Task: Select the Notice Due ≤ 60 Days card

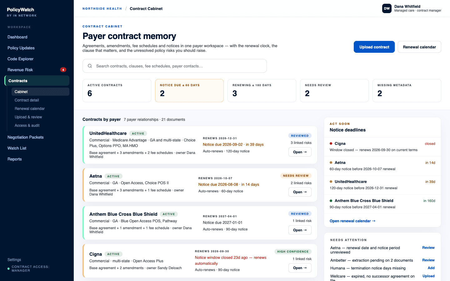Action: pyautogui.click(x=189, y=91)
